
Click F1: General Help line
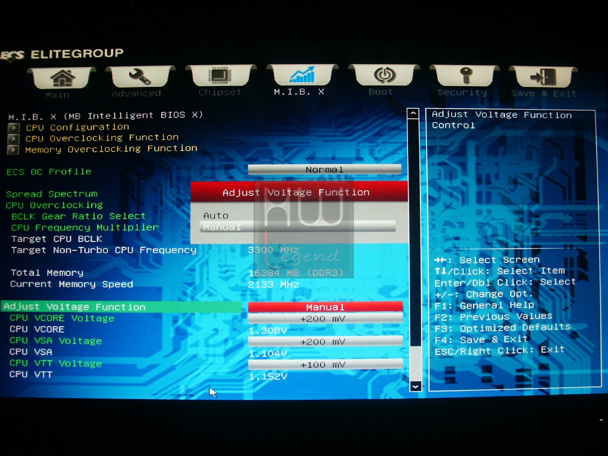[x=484, y=305]
